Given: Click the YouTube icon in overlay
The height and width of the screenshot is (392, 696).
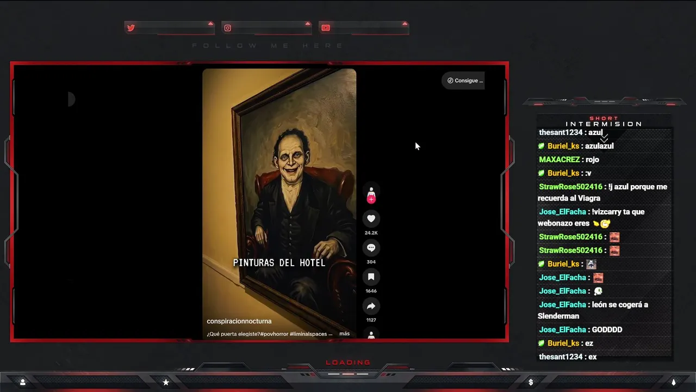Looking at the screenshot, I should (x=325, y=28).
